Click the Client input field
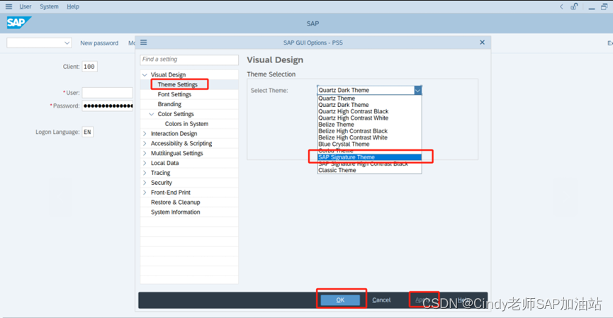613x318 pixels. point(89,67)
